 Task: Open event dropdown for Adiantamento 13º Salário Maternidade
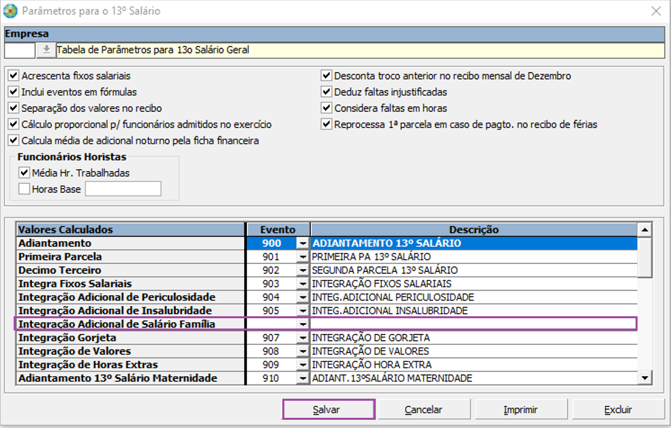303,378
